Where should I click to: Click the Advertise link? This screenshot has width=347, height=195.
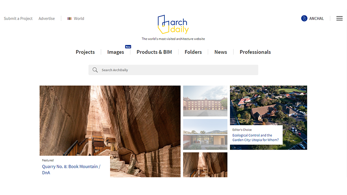pyautogui.click(x=47, y=19)
